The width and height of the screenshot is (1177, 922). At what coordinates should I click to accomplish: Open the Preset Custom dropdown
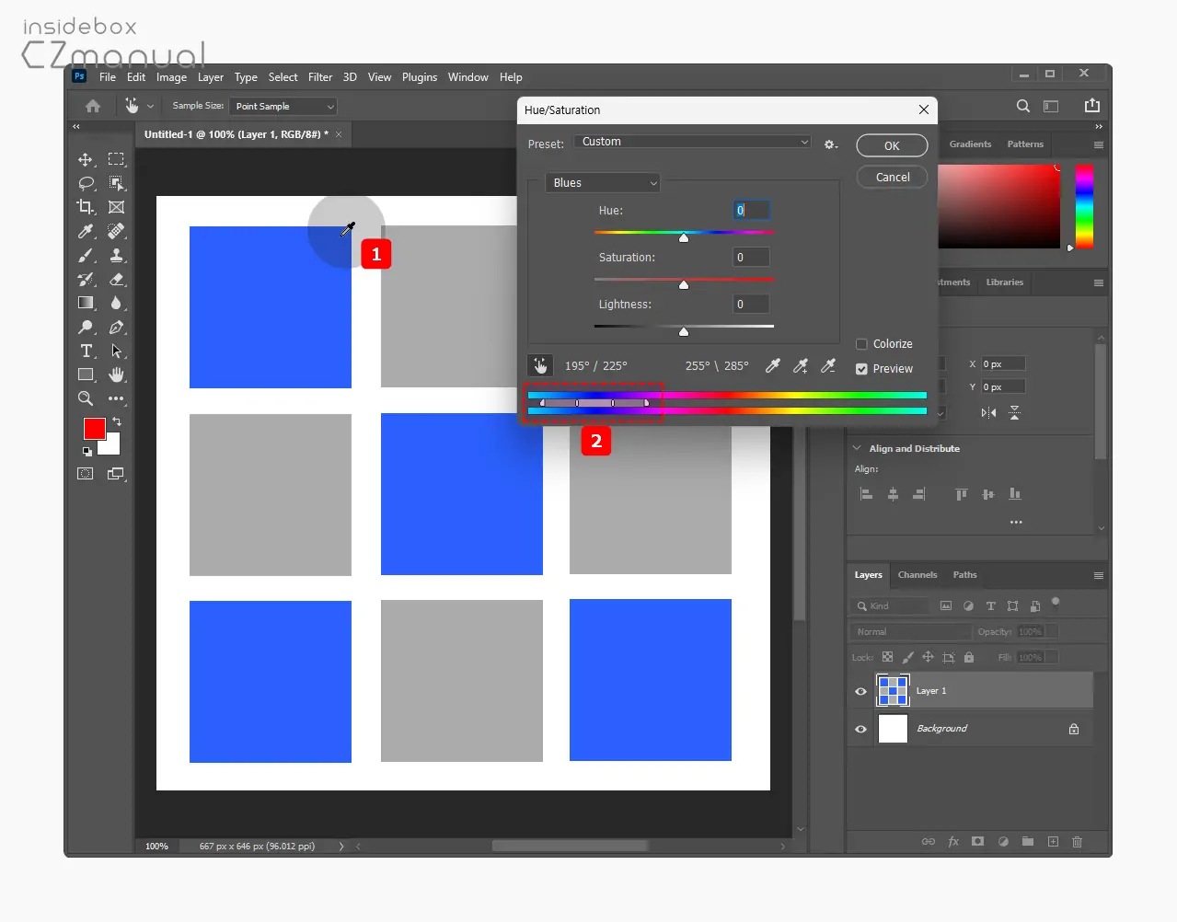pyautogui.click(x=693, y=142)
